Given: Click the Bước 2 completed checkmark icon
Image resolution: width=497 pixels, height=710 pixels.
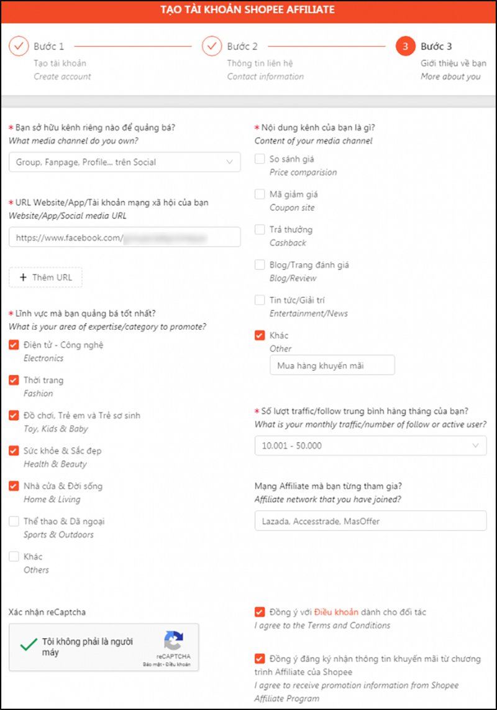Looking at the screenshot, I should tap(212, 46).
